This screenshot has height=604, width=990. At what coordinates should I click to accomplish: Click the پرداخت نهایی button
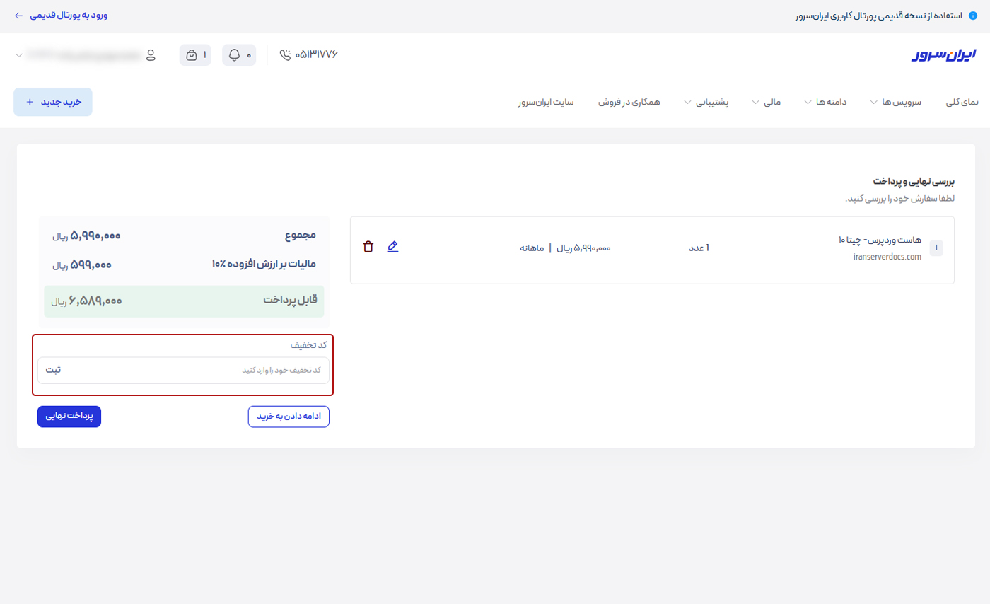point(69,417)
